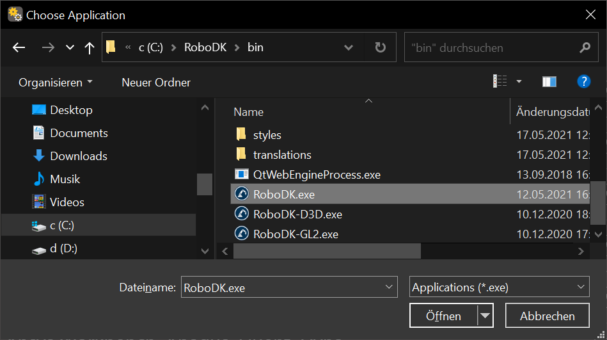Expand the Dateiname dropdown arrow
This screenshot has width=607, height=340.
click(x=389, y=287)
